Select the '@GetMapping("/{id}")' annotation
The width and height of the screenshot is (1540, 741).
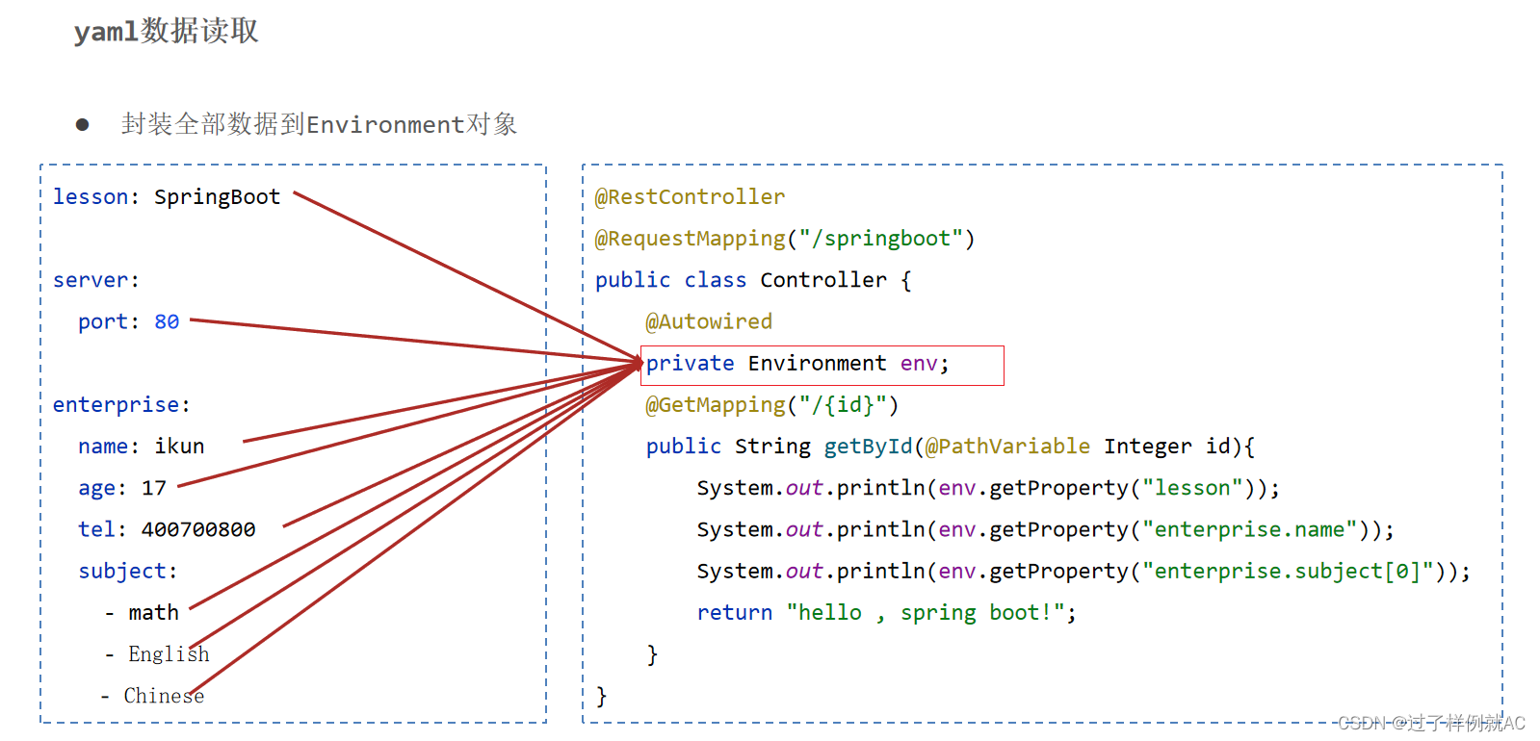772,405
